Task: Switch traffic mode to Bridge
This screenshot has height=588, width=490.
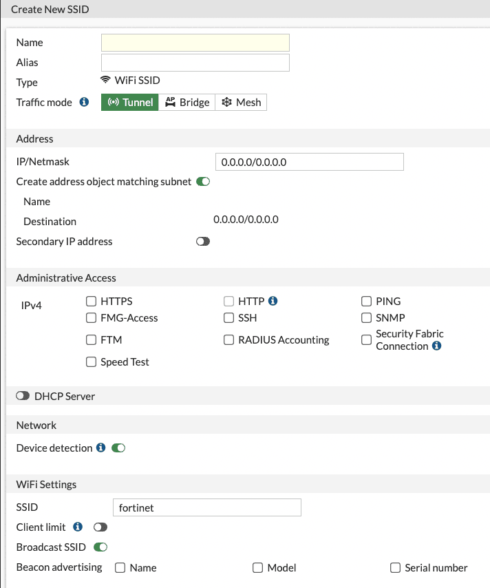Action: click(187, 102)
